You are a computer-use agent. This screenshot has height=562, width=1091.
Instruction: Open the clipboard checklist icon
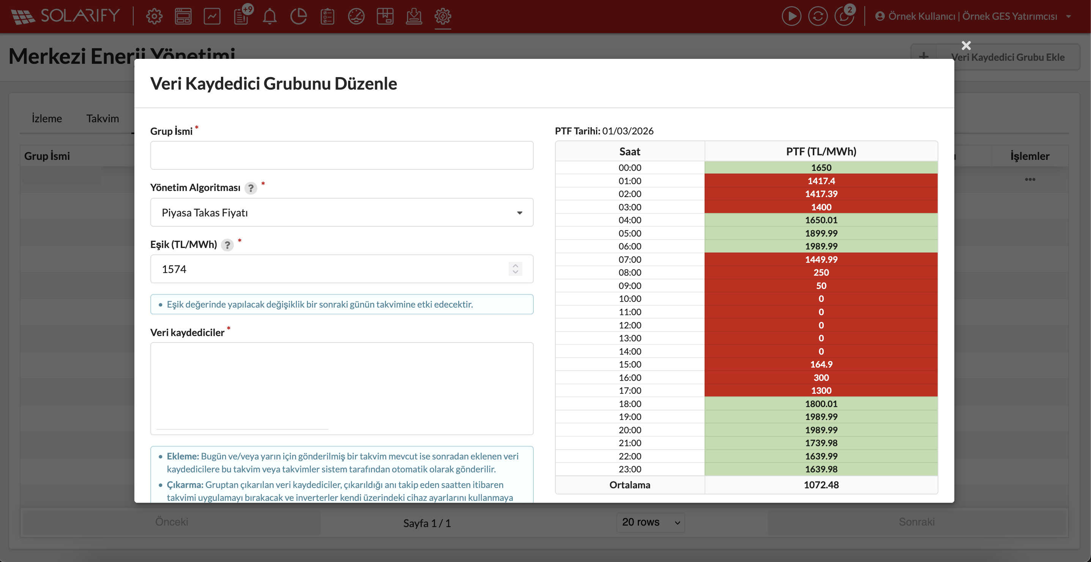[x=327, y=16]
